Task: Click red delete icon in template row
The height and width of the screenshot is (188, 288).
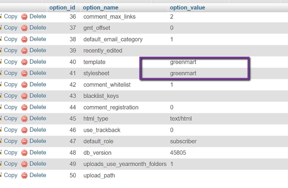Action: pyautogui.click(x=24, y=62)
